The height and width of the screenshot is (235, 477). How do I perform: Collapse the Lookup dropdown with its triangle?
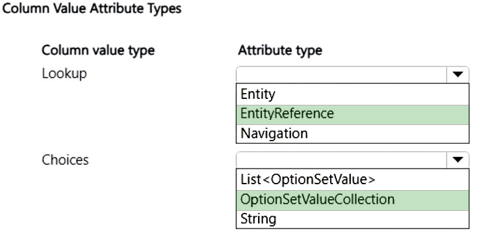pos(458,74)
